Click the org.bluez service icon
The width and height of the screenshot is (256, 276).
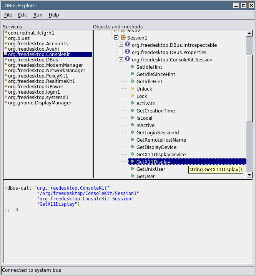[x=6, y=38]
